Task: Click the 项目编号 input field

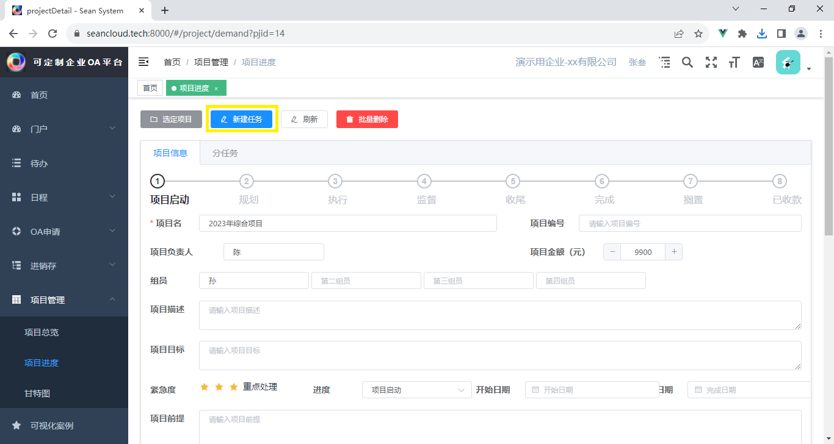Action: pos(690,223)
